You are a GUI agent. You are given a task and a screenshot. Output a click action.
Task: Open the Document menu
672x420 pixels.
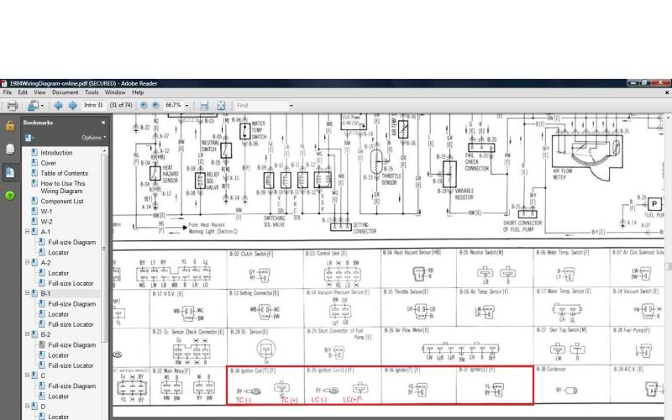coord(66,92)
